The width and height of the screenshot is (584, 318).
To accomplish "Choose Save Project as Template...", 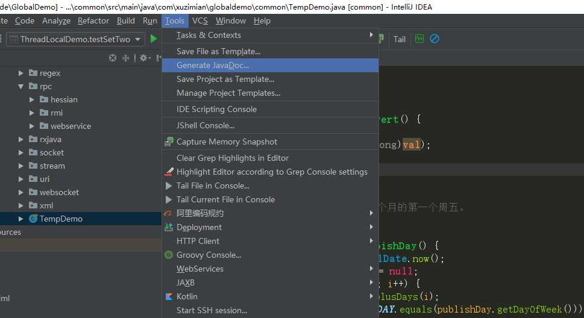I will click(x=271, y=79).
